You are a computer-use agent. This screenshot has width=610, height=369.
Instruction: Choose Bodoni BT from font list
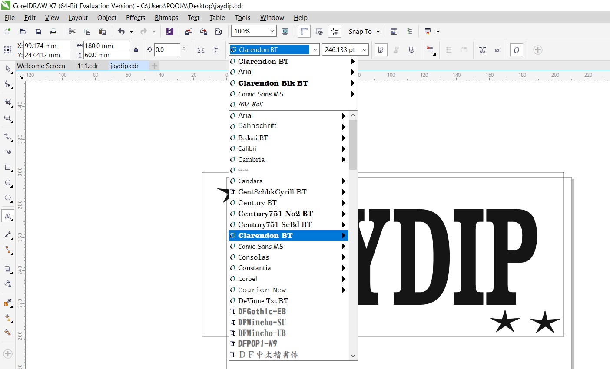tap(288, 138)
